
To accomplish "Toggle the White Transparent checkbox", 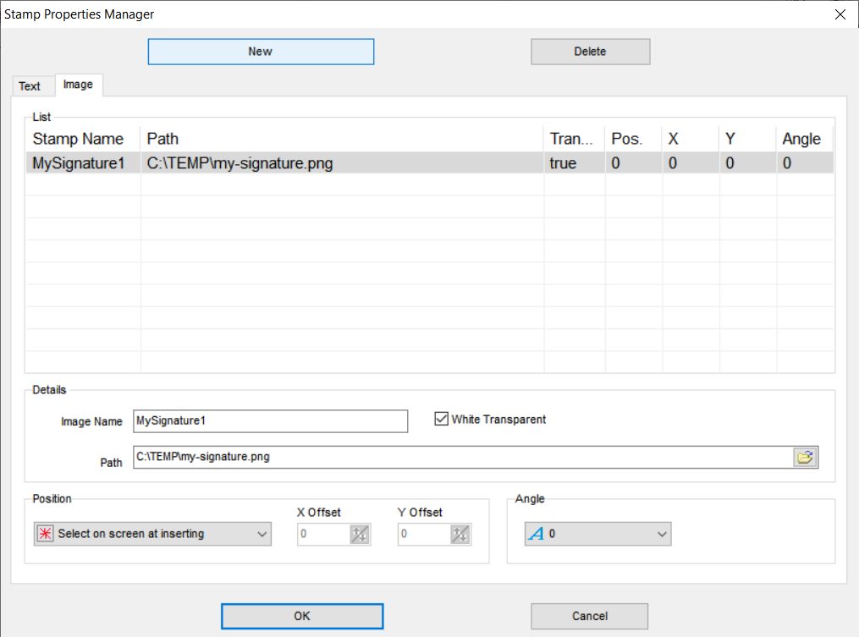I will pyautogui.click(x=441, y=419).
